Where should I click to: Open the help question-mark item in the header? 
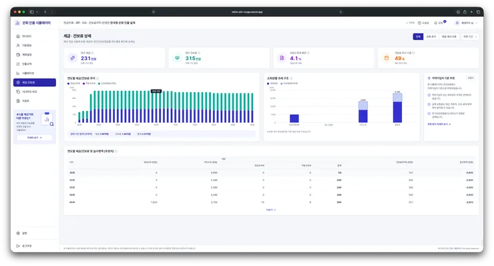pos(423,23)
